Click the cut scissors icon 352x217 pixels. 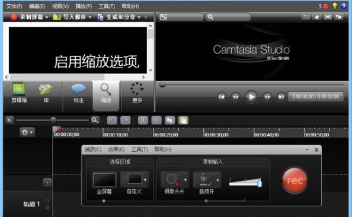coord(143,120)
